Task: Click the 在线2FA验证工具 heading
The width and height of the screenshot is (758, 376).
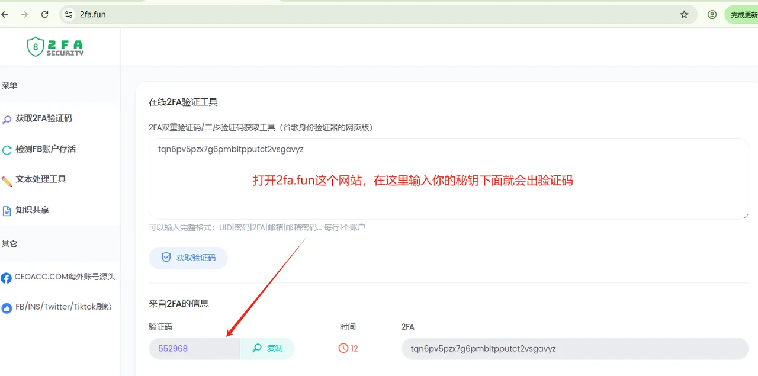Action: [x=183, y=102]
